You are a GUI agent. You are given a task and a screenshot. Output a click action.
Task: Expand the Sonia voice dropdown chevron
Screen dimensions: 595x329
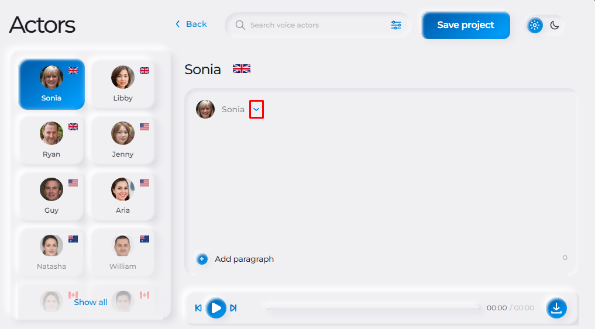(x=256, y=109)
